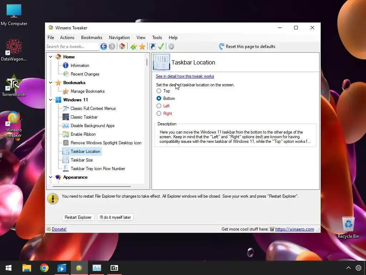Select the Bottom taskbar location radio
Image resolution: width=366 pixels, height=275 pixels.
[159, 98]
